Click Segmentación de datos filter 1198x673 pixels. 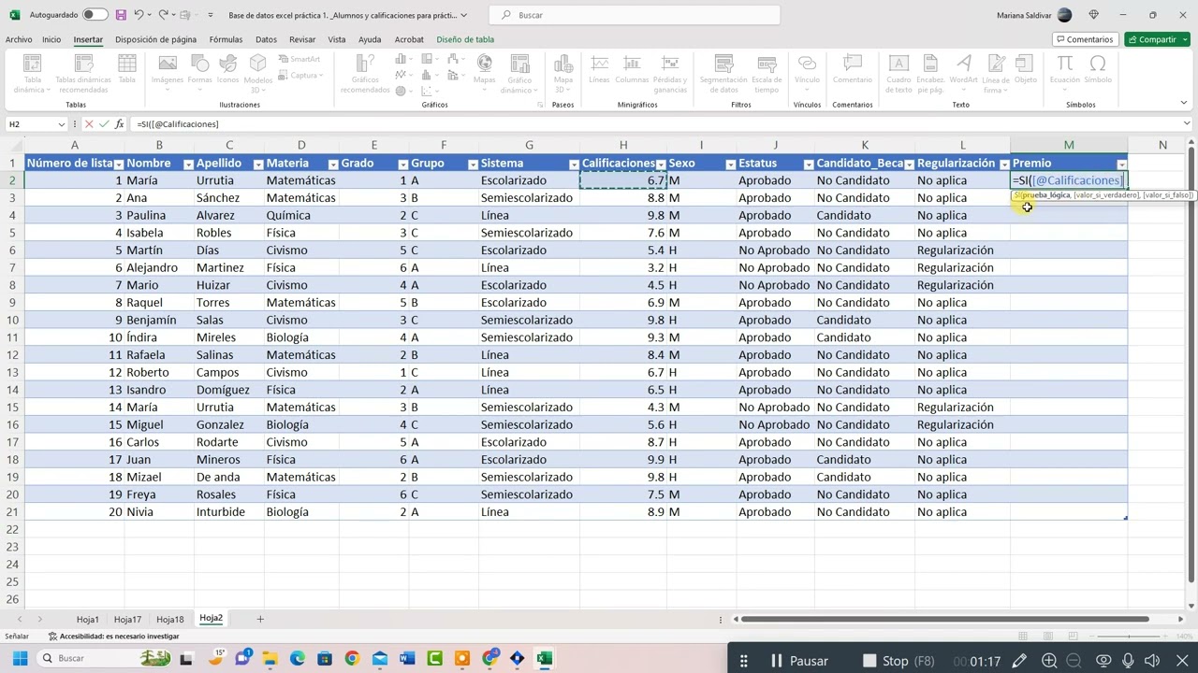pos(723,73)
